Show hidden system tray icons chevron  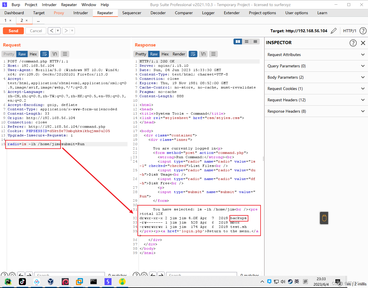(x=262, y=281)
